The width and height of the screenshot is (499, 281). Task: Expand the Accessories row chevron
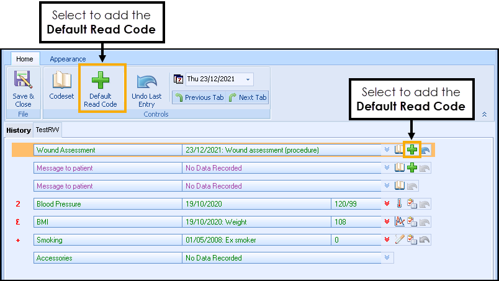coord(388,257)
